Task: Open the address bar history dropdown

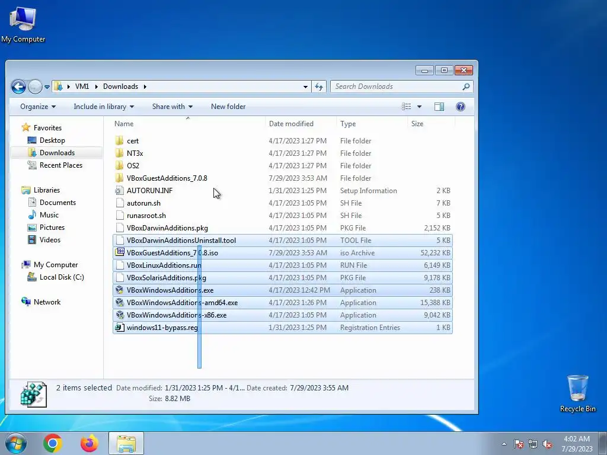Action: pos(305,86)
